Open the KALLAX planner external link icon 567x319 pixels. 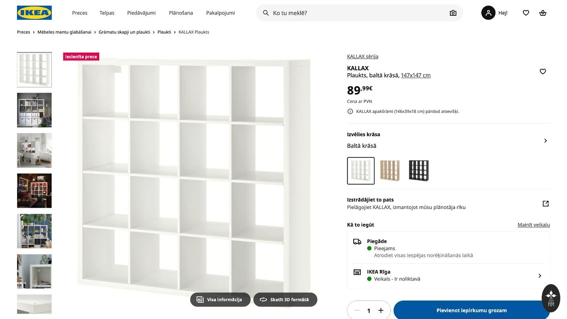(545, 204)
